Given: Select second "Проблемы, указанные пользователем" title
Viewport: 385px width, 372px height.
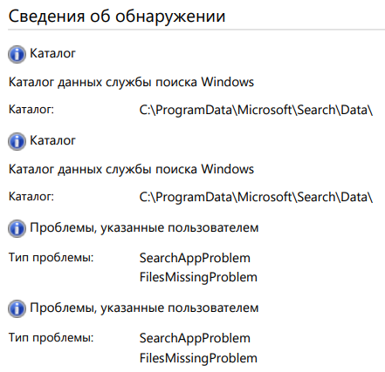Looking at the screenshot, I should pos(144,308).
